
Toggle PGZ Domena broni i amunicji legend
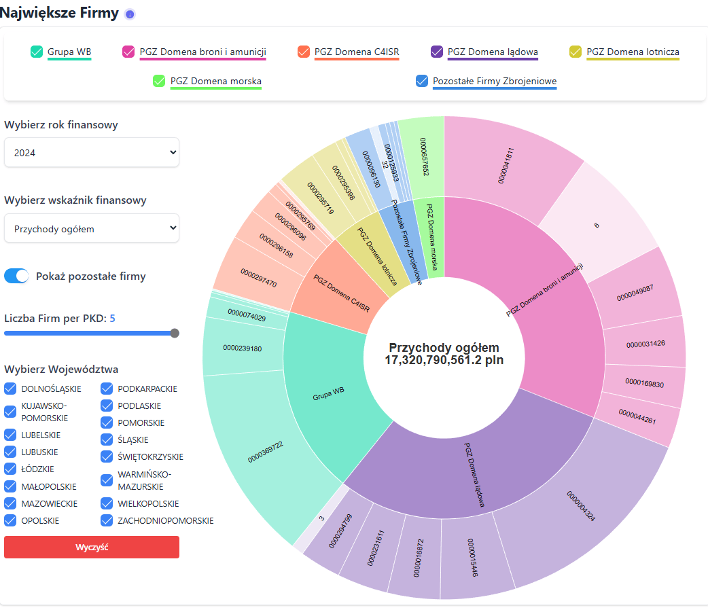click(129, 52)
